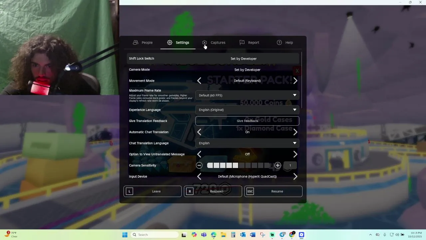
Task: Click the Camera Mode Set by Developer text
Action: [x=247, y=70]
